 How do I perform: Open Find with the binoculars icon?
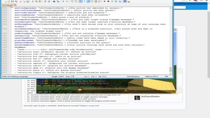coord(54,1)
